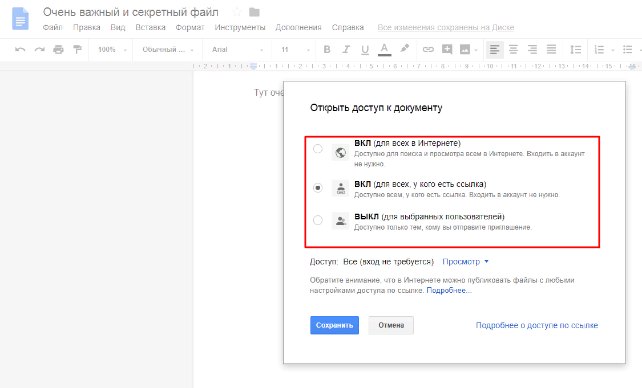Select ВКЛ для всех, у кого есть ссылка

[x=318, y=187]
